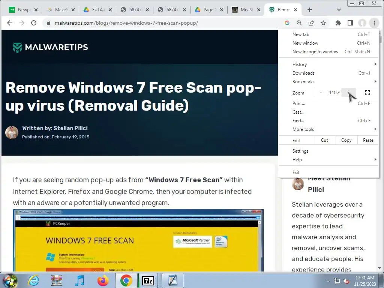Click the Google icon in address bar
Viewport: 384px width, 288px height.
tap(287, 23)
